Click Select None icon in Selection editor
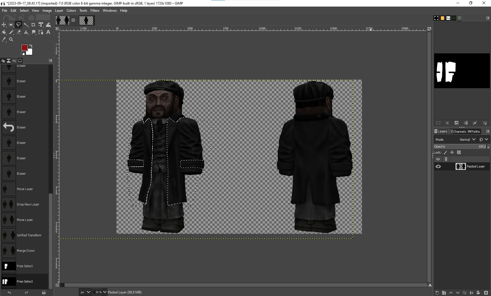491x296 pixels. coord(447,123)
